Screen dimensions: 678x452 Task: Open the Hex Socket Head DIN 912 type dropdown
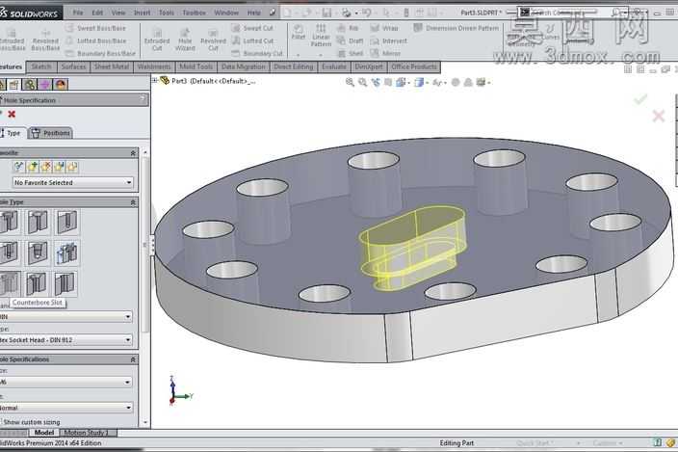click(x=65, y=340)
